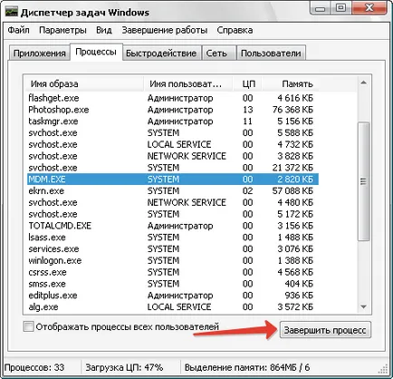Select the csrss.exe process

[x=173, y=272]
